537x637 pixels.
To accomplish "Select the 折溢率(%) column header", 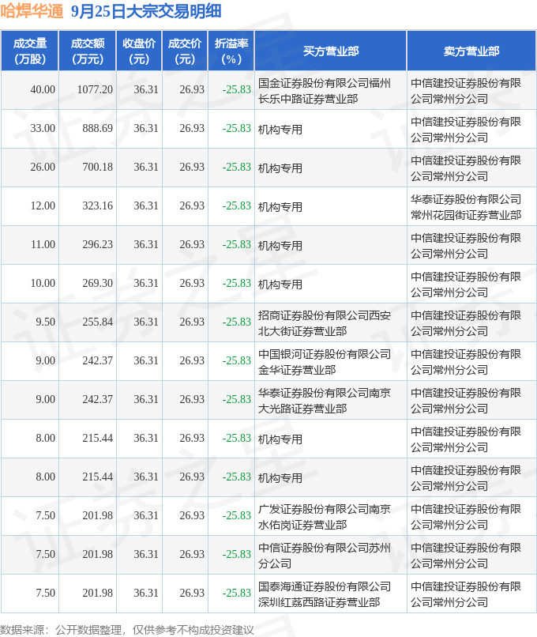I will point(231,51).
